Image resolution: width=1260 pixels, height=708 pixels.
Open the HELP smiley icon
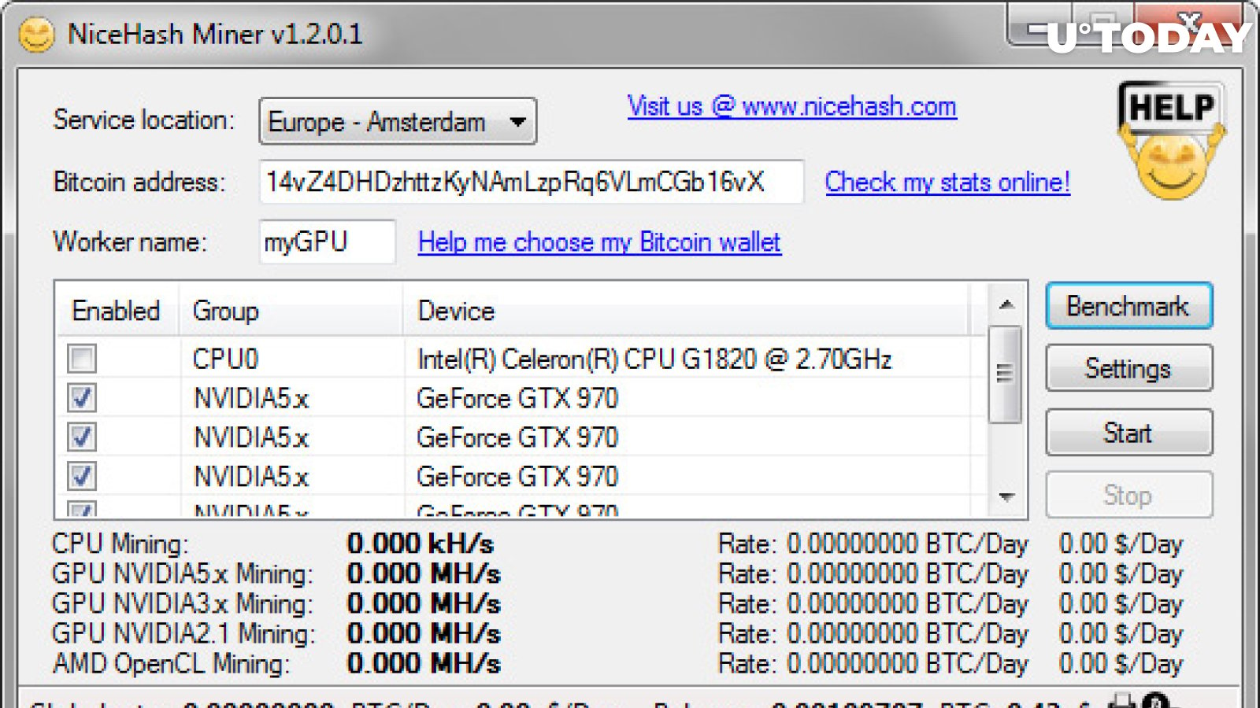tap(1172, 142)
